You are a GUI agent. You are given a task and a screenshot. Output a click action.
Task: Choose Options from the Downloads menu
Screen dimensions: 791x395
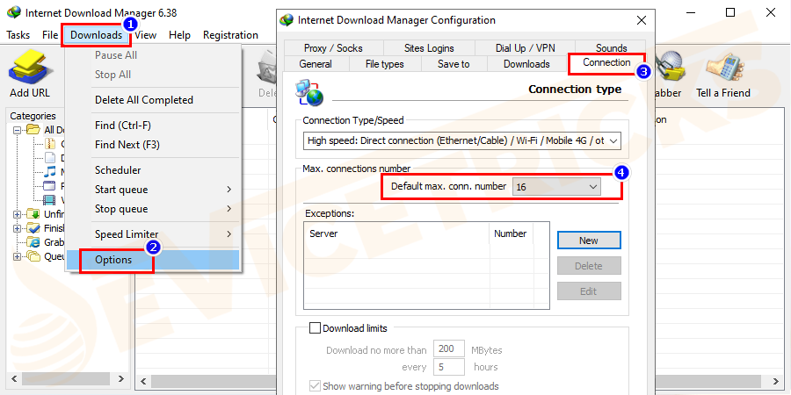coord(153,260)
